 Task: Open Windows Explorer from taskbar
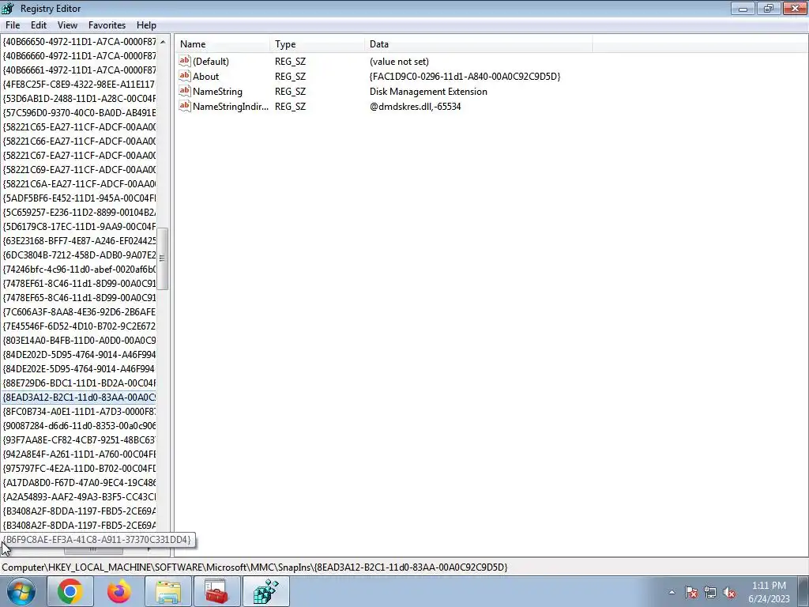[168, 591]
